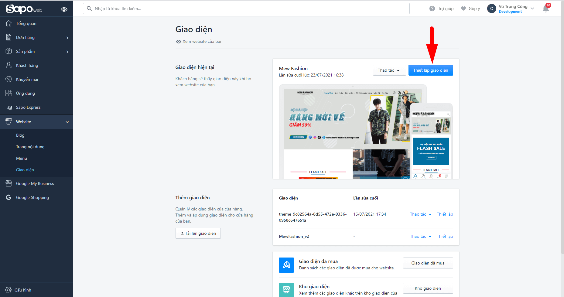Click Góp ý feedback link

pos(474,9)
